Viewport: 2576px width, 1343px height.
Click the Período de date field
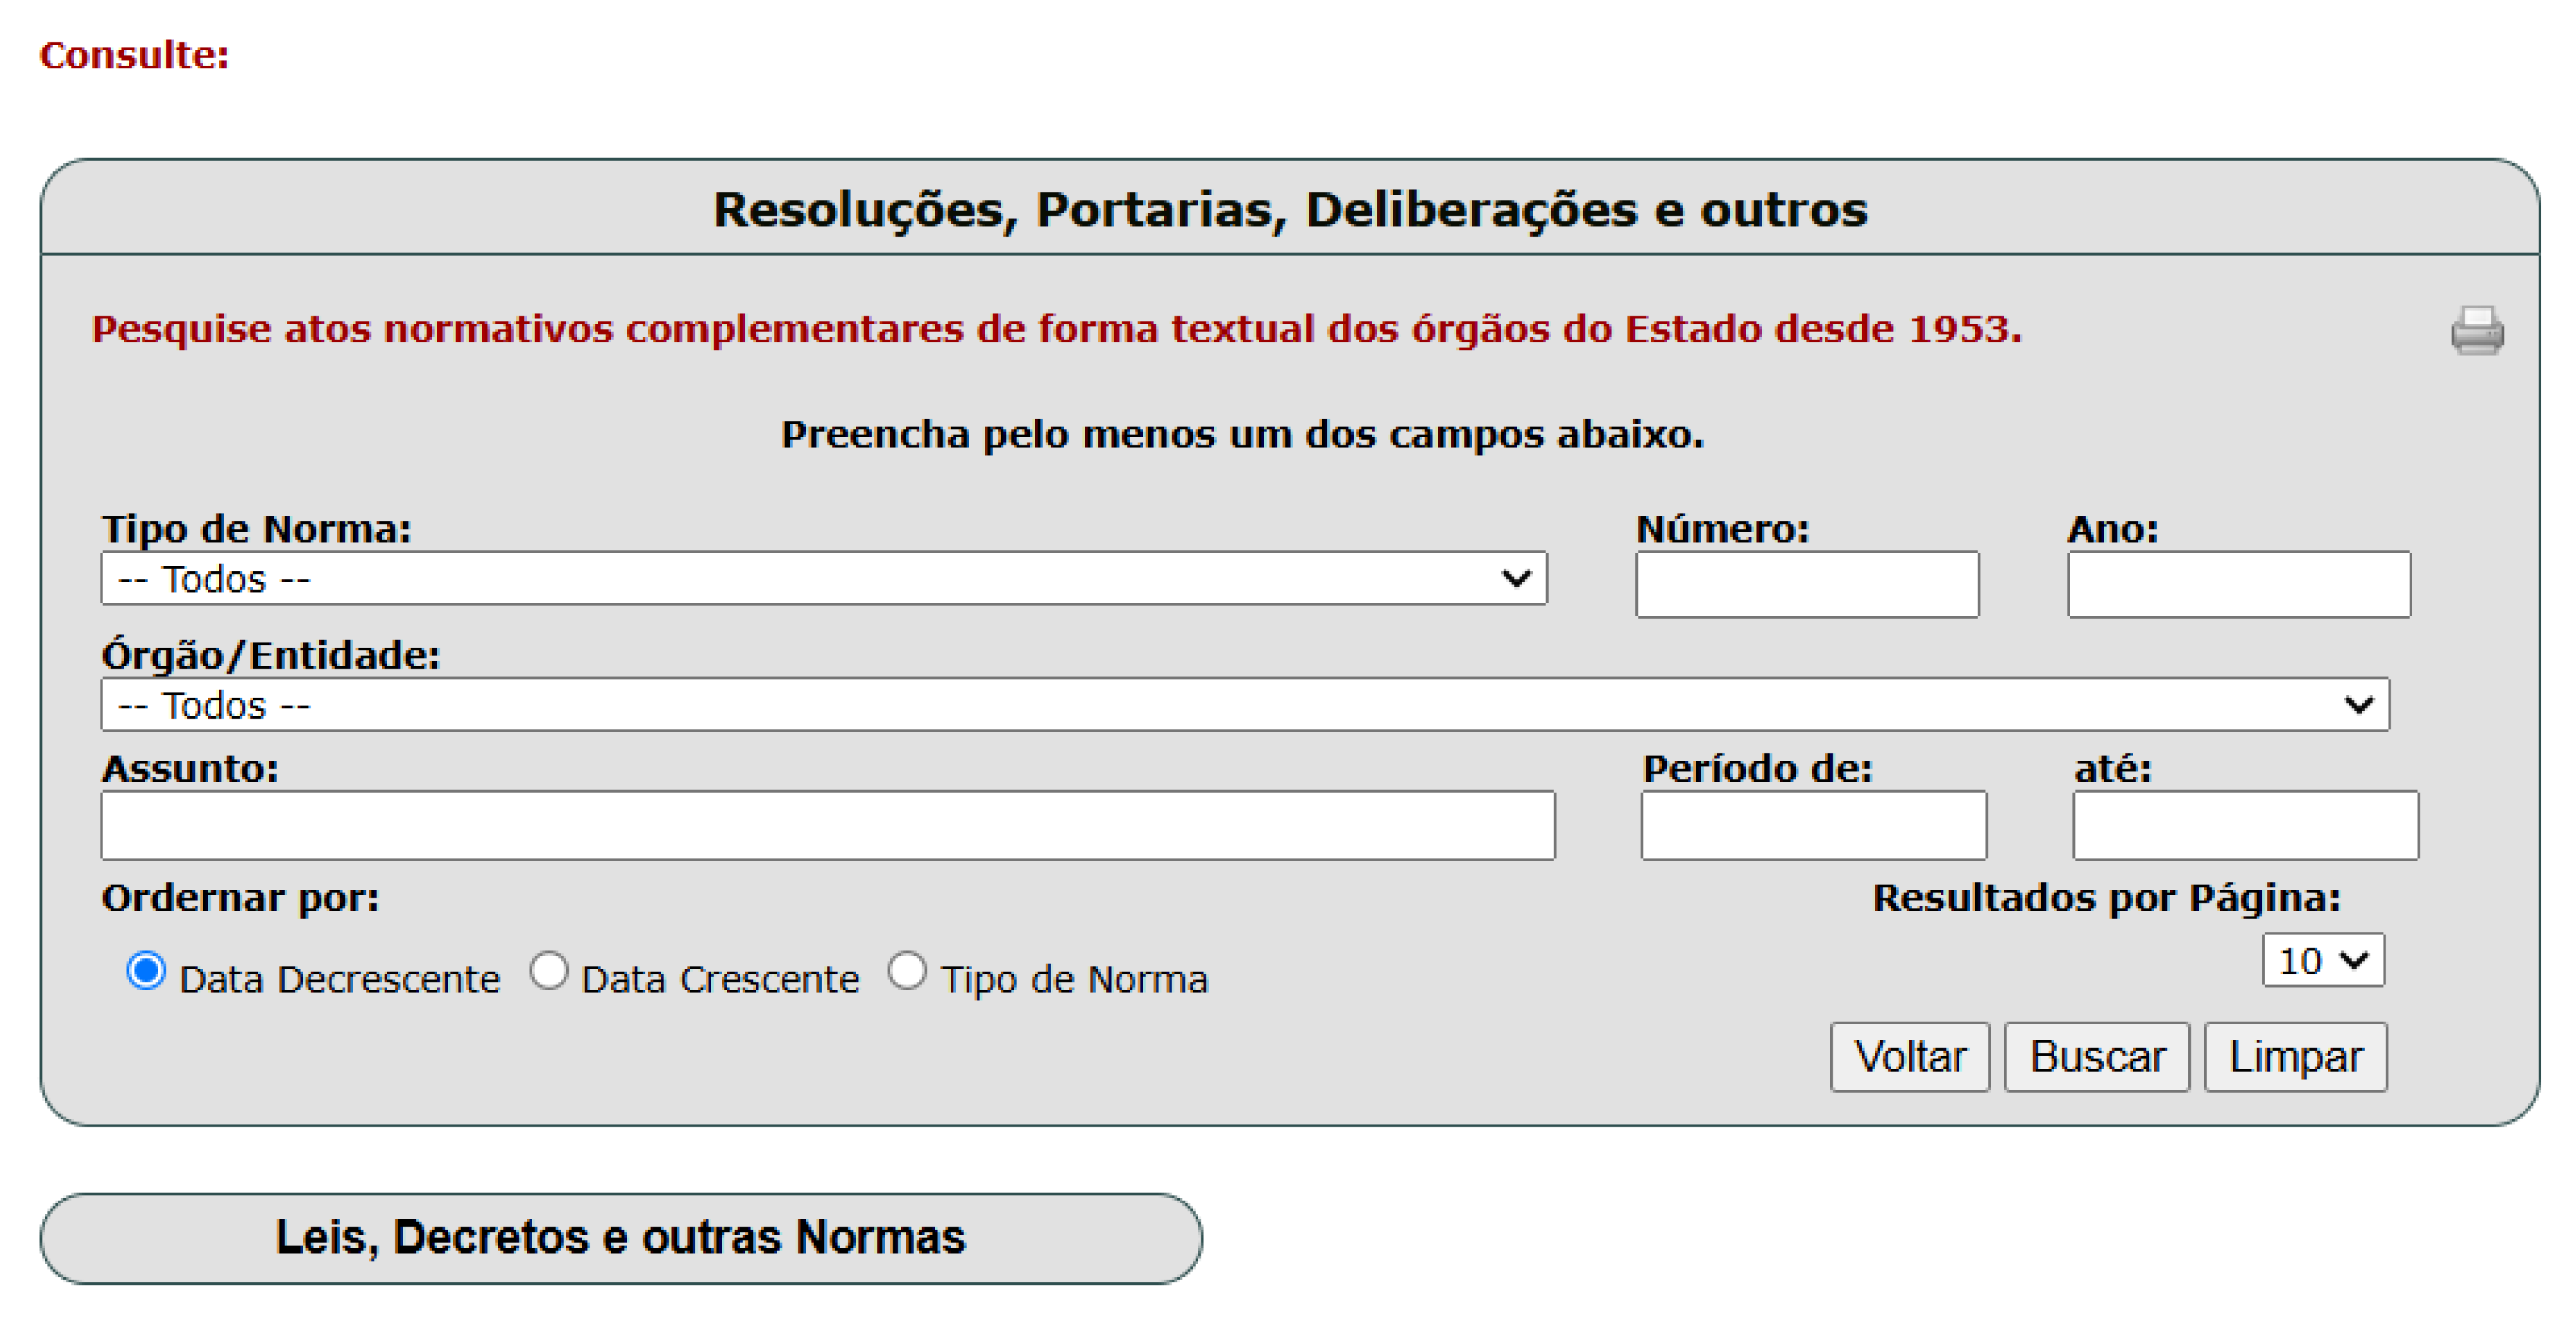(x=1812, y=826)
